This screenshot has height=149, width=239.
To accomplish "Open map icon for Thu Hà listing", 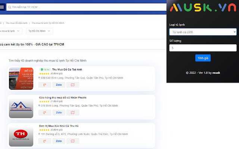I will (73, 141).
